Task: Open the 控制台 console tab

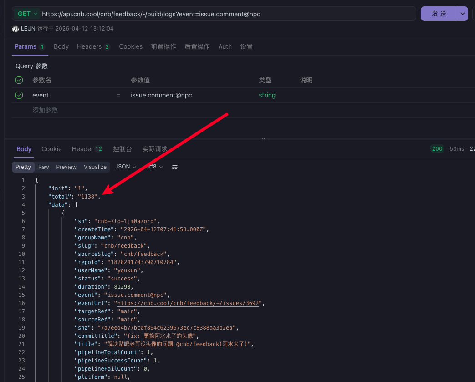Action: (123, 149)
